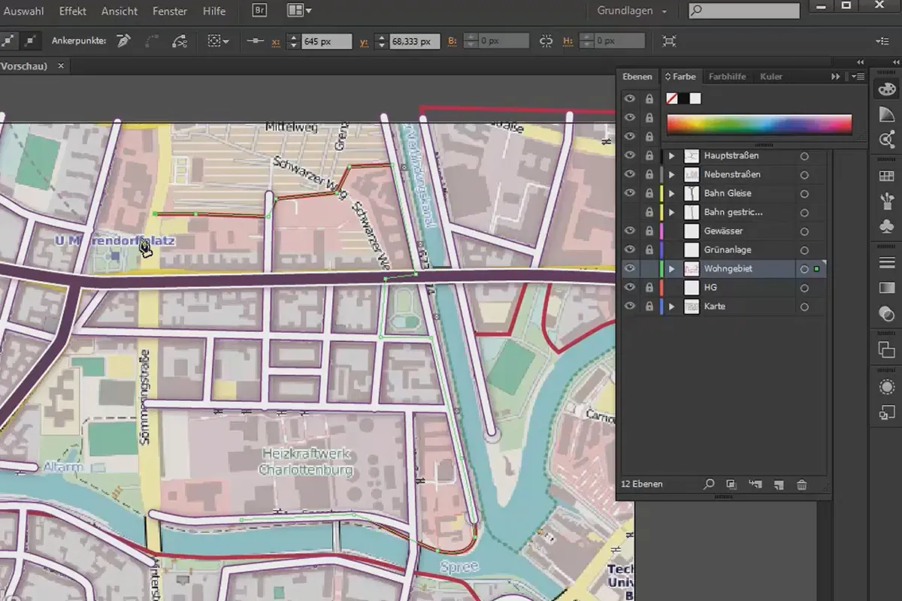902x601 pixels.
Task: Unlock the Gewässer layer
Action: tap(649, 231)
